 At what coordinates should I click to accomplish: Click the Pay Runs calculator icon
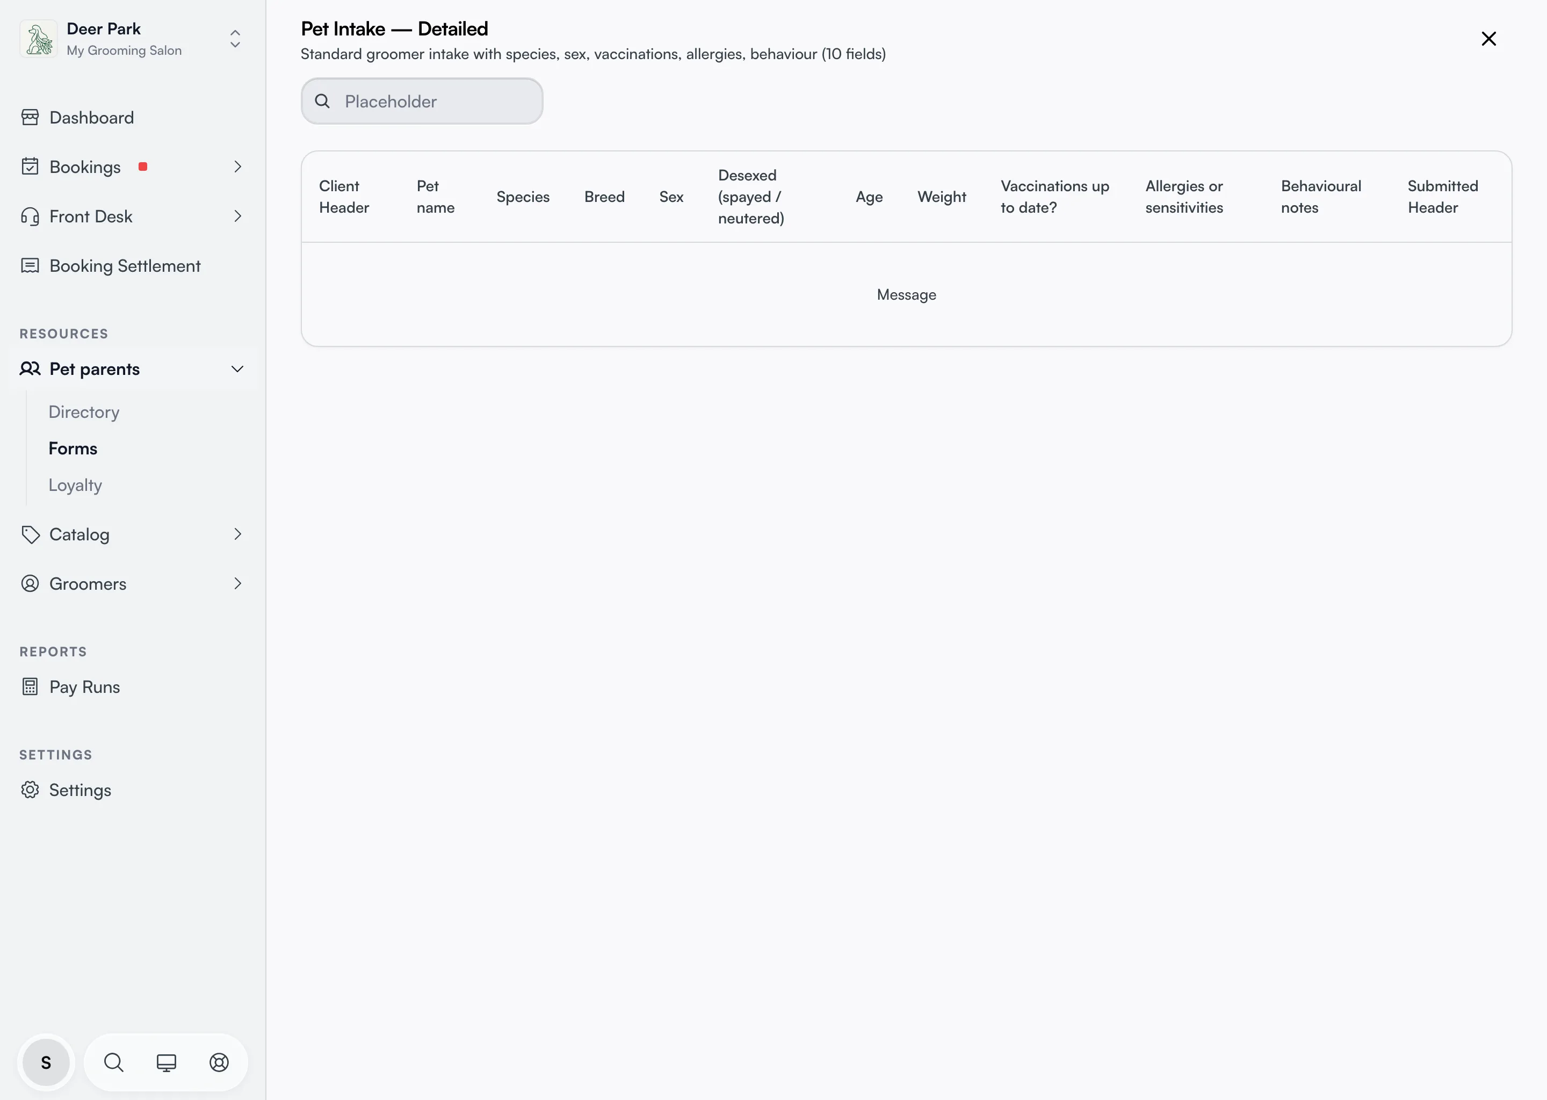click(x=30, y=687)
